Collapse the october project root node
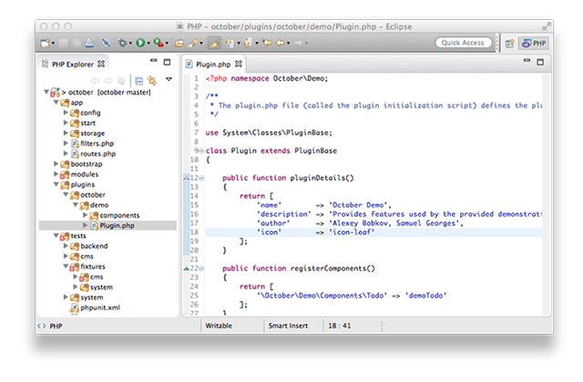The image size is (583, 382). click(x=46, y=92)
